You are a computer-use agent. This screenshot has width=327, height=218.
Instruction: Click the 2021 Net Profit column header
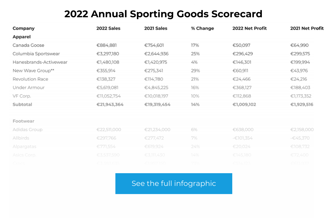[x=307, y=28]
